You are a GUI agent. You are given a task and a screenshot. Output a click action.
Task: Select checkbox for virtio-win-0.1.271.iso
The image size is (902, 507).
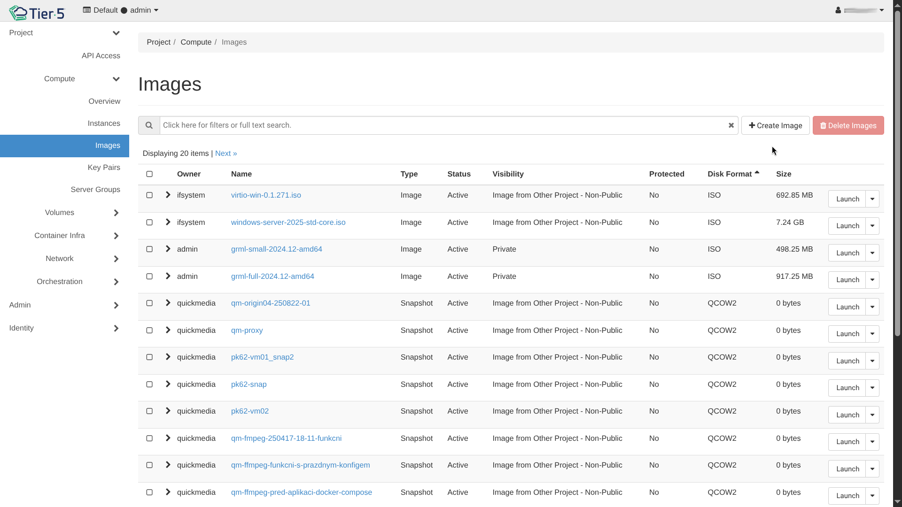click(x=149, y=195)
